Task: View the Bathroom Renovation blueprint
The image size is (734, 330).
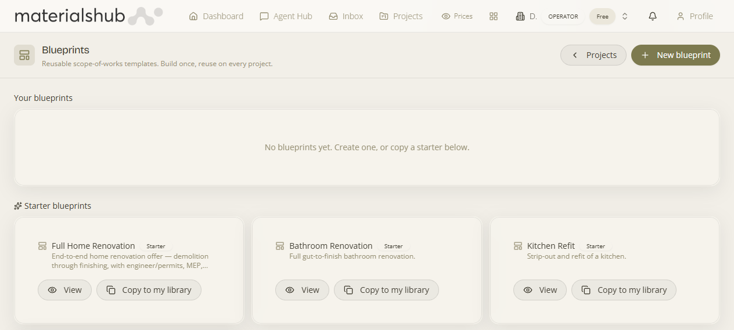Action: coord(302,290)
